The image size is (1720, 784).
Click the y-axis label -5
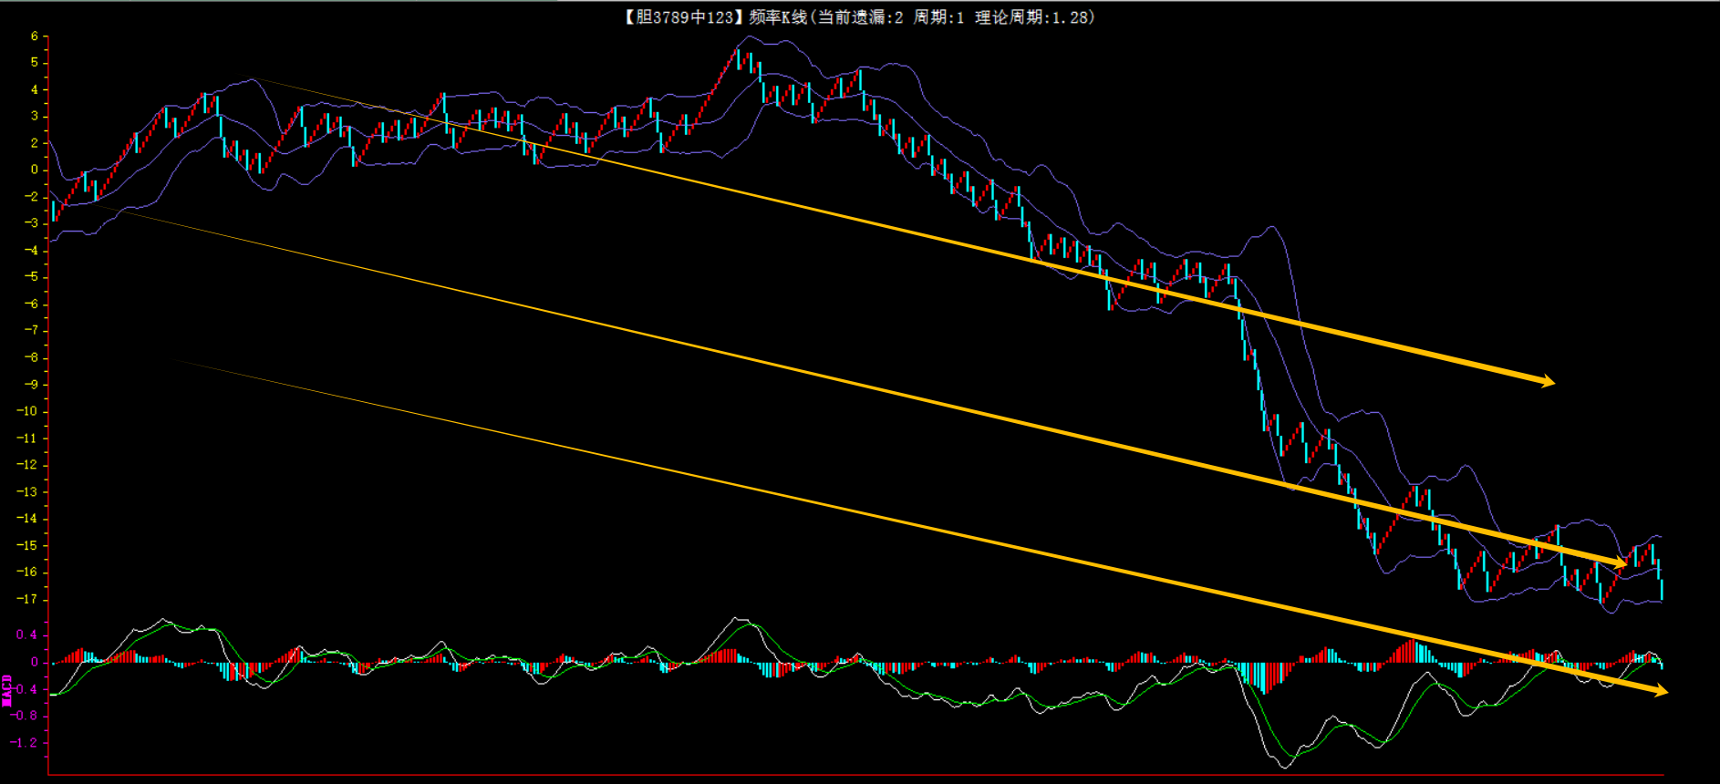point(31,277)
